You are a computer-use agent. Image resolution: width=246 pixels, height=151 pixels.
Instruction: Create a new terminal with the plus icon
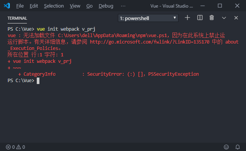pyautogui.click(x=187, y=18)
